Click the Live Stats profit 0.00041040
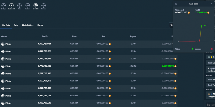 click(201, 12)
